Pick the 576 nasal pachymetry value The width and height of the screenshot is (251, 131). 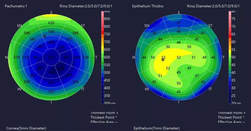pyautogui.click(x=17, y=57)
